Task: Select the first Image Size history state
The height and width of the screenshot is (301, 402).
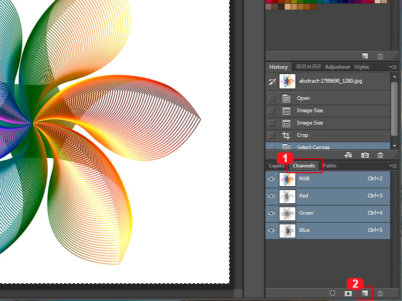Action: 328,111
